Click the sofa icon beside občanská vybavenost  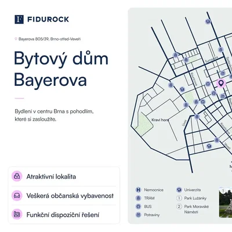coord(17,195)
